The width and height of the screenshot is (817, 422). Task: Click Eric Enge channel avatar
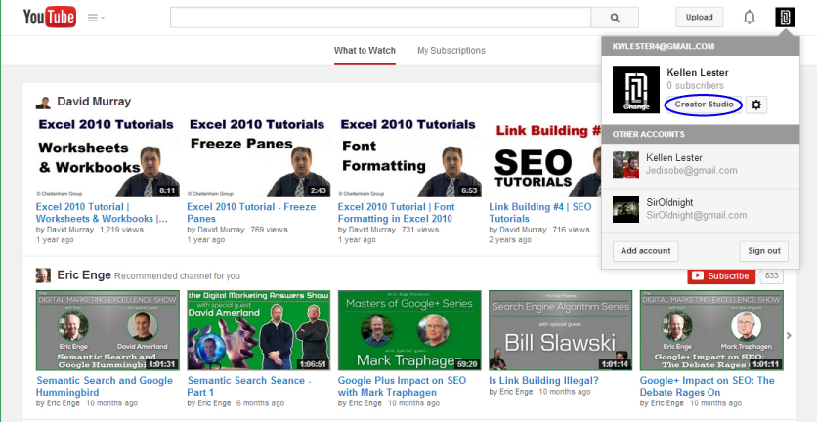[43, 275]
